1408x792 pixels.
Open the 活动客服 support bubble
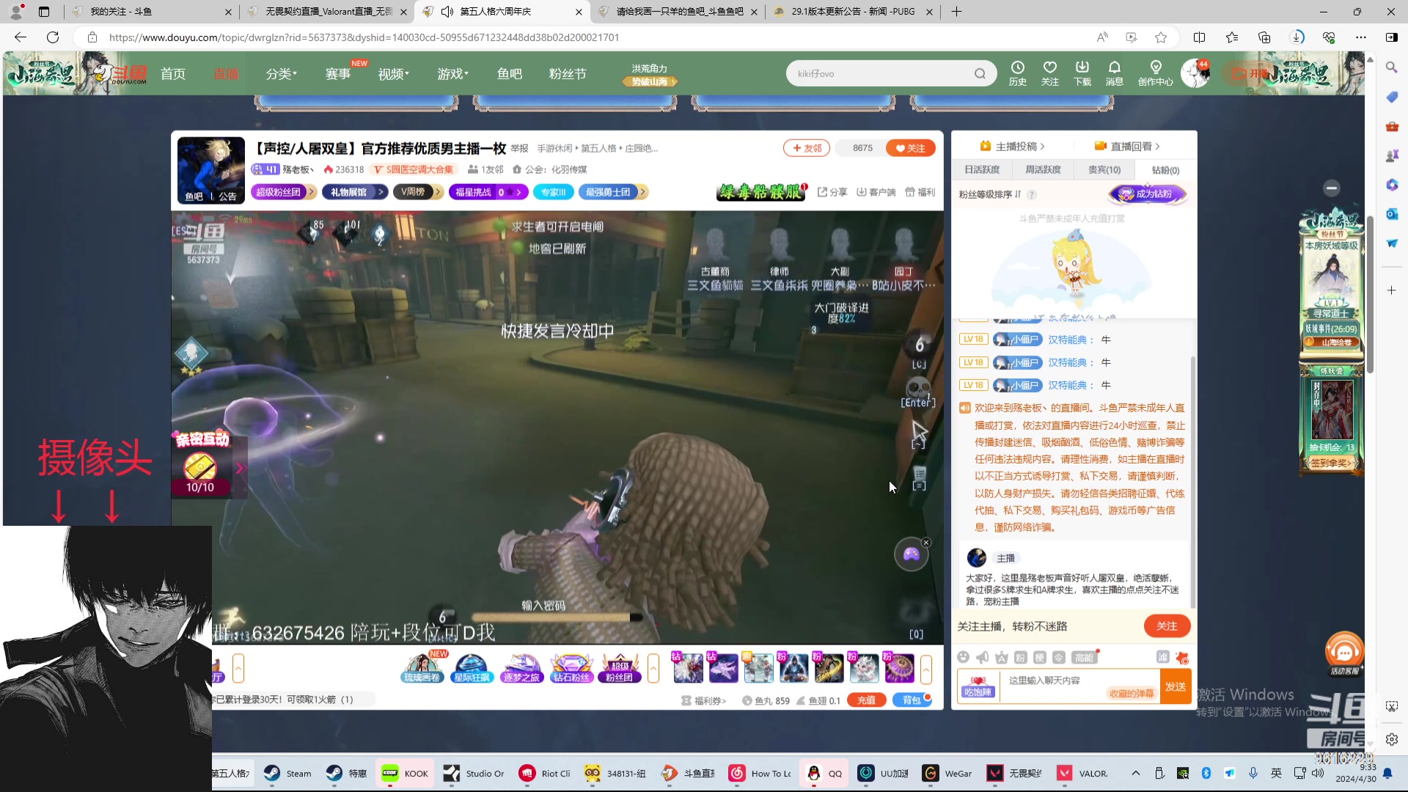[1344, 652]
